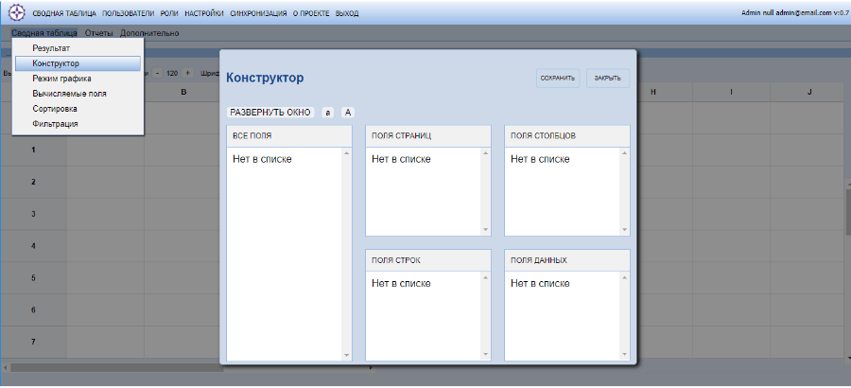Select row 5 header in the grid
Viewport: 851px width, 388px height.
[x=33, y=278]
